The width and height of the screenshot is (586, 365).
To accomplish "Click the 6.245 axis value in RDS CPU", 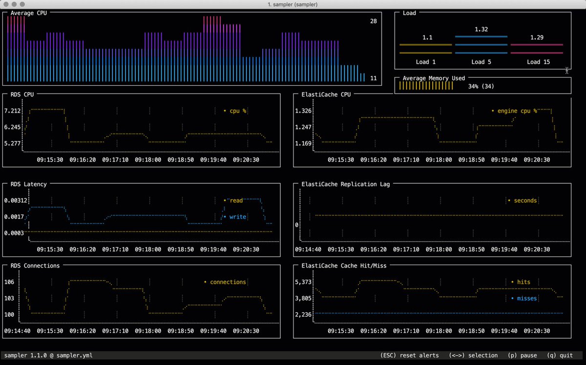I will pyautogui.click(x=12, y=127).
